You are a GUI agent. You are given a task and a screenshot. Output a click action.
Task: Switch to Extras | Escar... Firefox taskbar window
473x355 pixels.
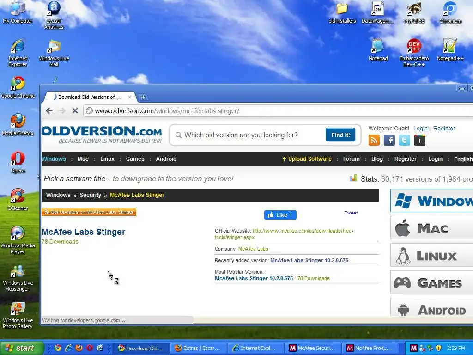tap(198, 348)
